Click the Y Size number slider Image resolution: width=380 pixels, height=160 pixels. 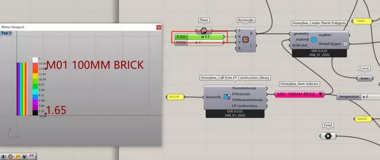coord(199,42)
